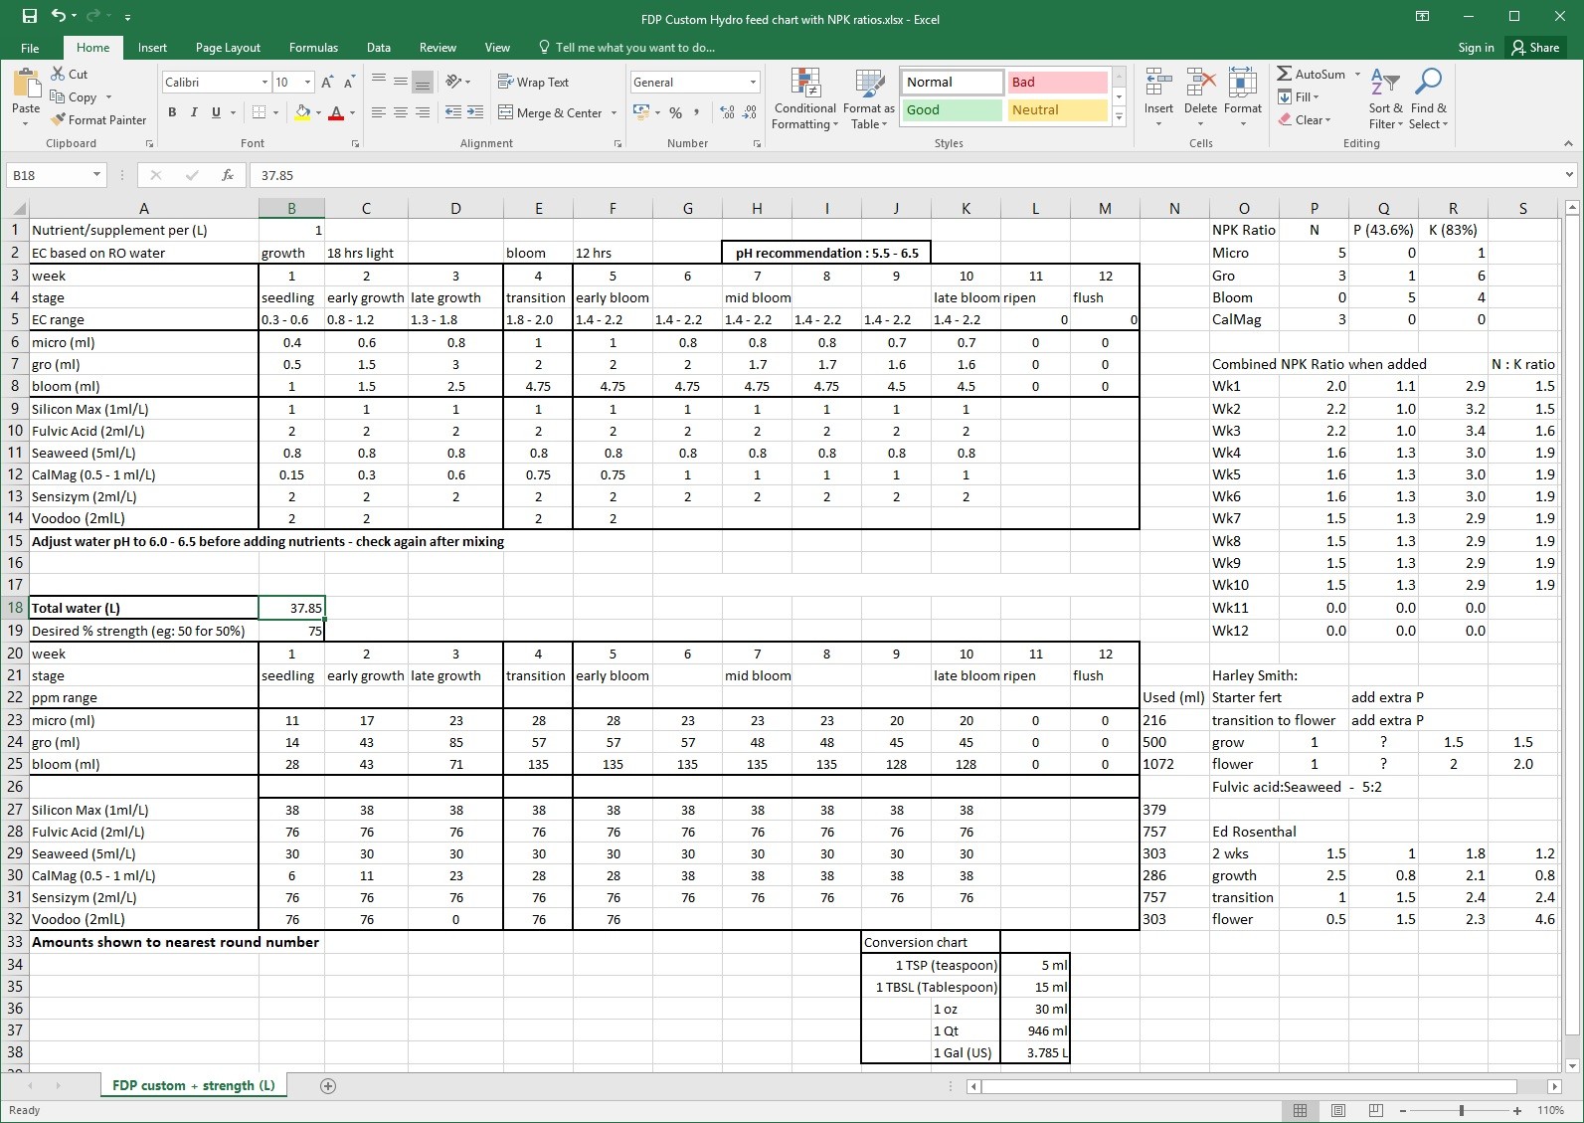
Task: Click the Merge & Center icon
Action: [x=506, y=112]
